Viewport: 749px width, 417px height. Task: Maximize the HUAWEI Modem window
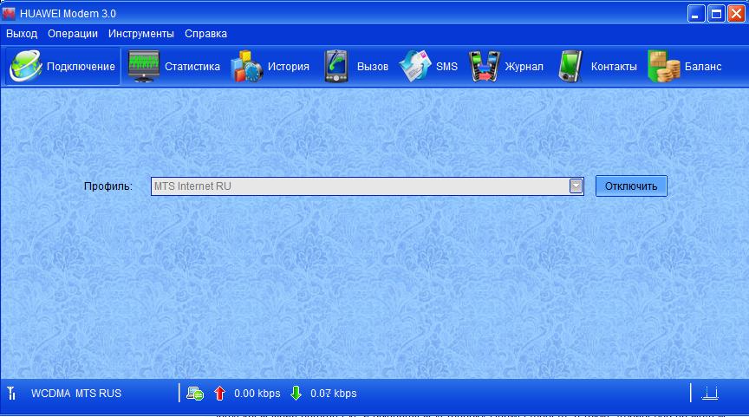coord(716,13)
